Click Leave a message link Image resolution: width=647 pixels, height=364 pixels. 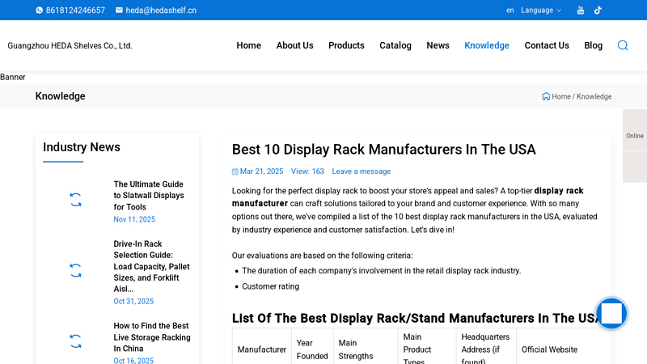pos(361,171)
